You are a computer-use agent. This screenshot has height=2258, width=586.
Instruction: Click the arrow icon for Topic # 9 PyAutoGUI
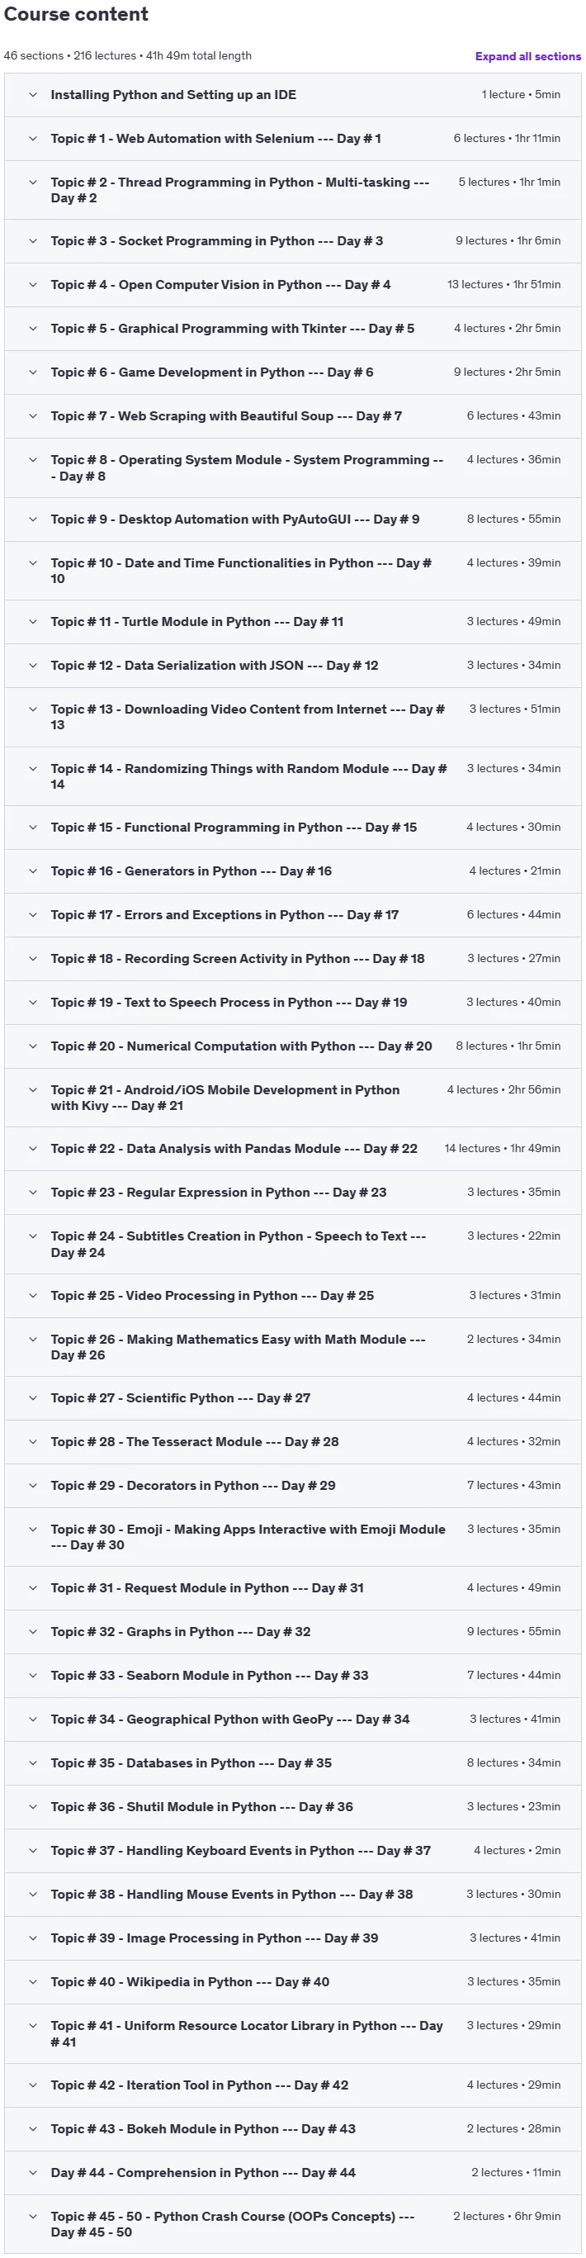[x=33, y=519]
